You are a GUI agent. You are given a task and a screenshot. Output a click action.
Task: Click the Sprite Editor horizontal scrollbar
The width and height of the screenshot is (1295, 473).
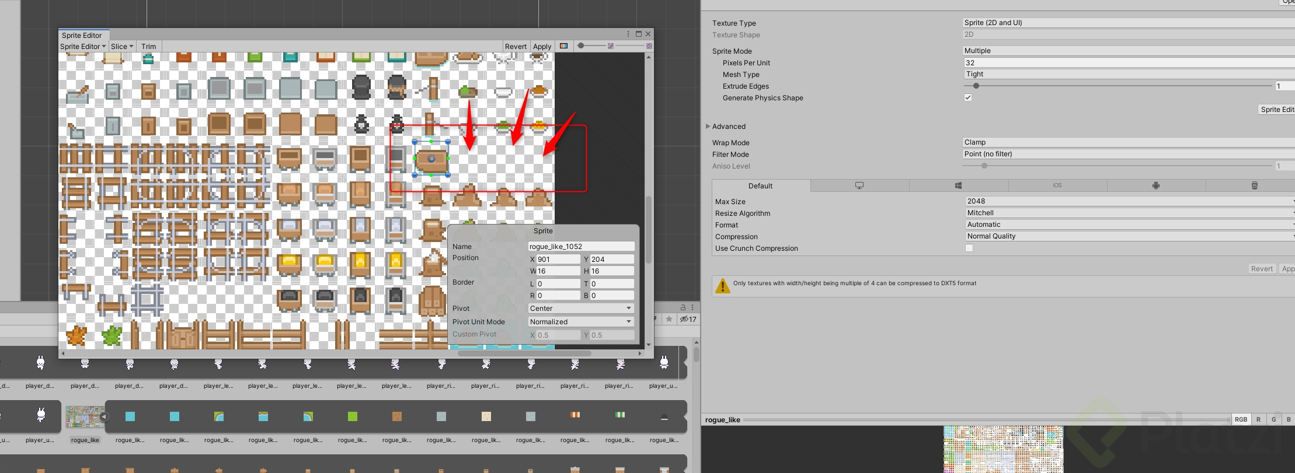click(524, 353)
